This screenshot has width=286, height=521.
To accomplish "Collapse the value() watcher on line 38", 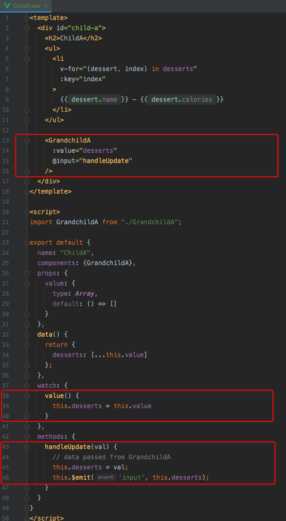I will point(27,396).
